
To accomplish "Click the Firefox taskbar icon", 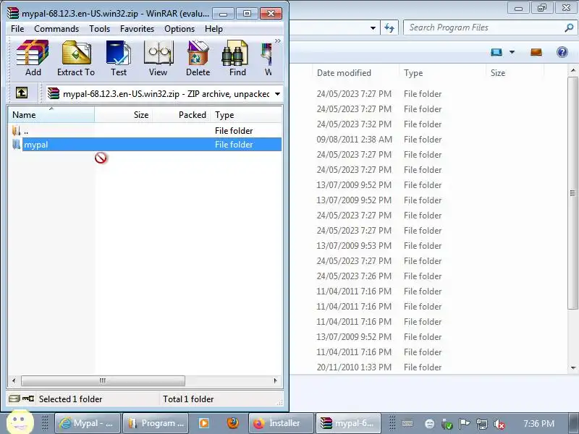I will click(x=232, y=423).
